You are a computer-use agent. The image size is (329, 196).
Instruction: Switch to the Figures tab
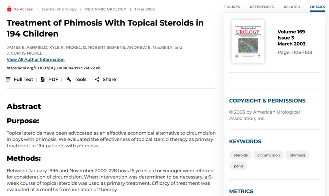click(232, 7)
